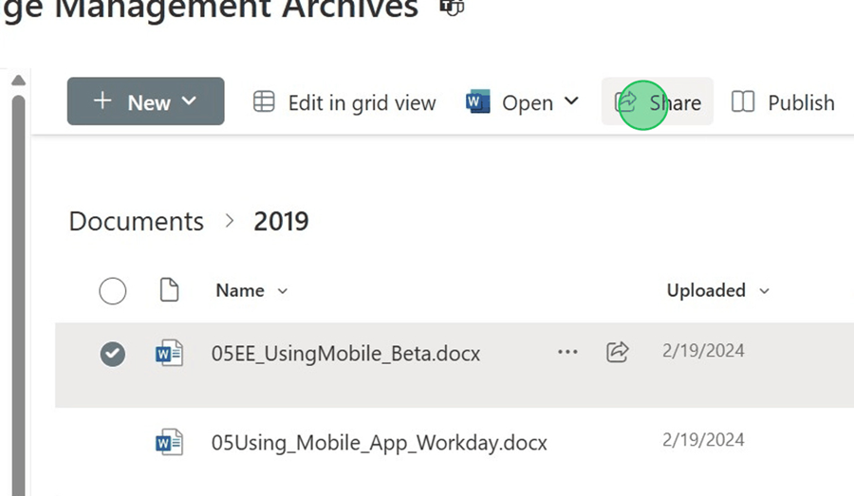Open the 05EE_UsingMobile_Beta.docx file
The width and height of the screenshot is (854, 496).
coord(345,354)
